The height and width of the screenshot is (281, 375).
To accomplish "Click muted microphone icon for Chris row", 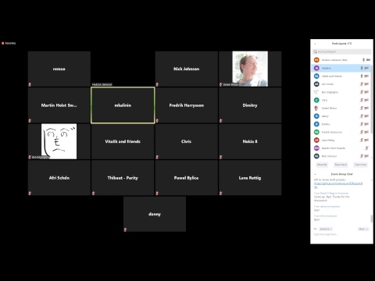I will (362, 100).
